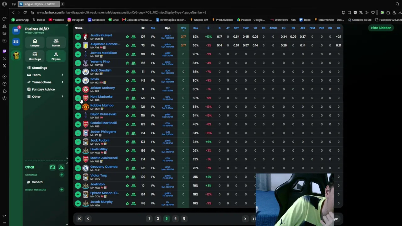
Task: Add Gabriel Martinelli with the plus icon
Action: pos(78,124)
